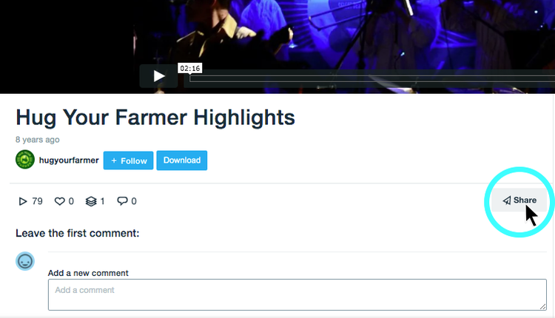This screenshot has height=318, width=555.
Task: Click the collections stack icon
Action: pyautogui.click(x=91, y=201)
